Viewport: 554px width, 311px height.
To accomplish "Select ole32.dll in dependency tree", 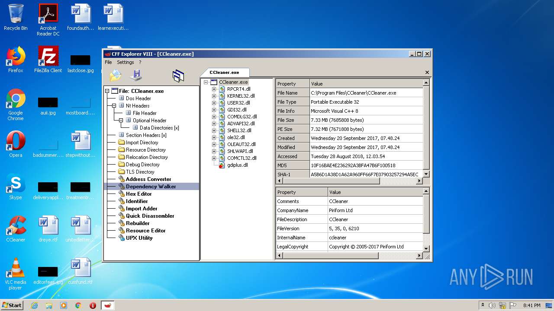I will click(x=236, y=137).
